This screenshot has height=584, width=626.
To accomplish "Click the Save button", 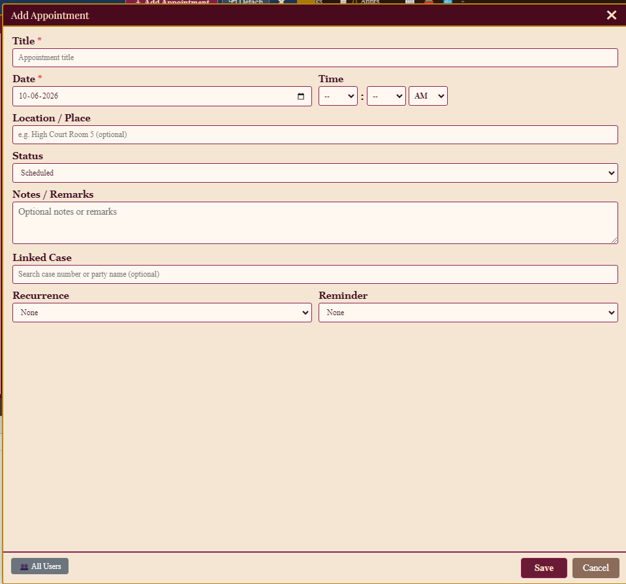I will point(544,568).
